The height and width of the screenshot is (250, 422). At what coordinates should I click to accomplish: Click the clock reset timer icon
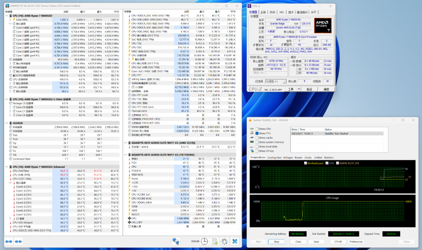coord(204,241)
